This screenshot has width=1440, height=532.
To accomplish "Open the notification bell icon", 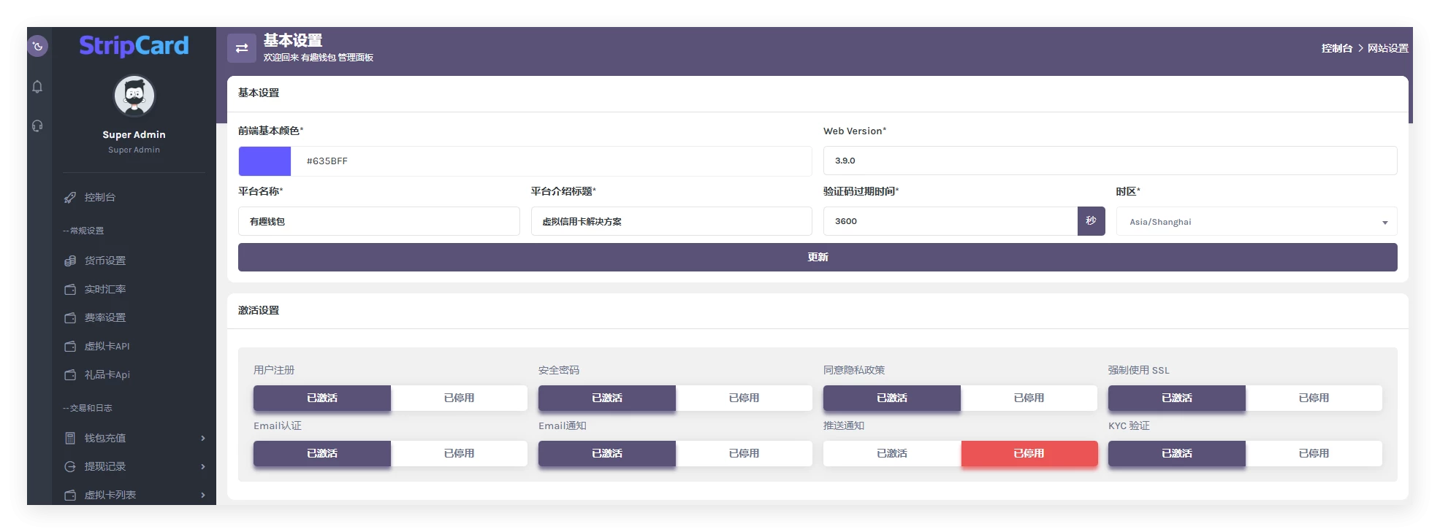I will pos(37,87).
